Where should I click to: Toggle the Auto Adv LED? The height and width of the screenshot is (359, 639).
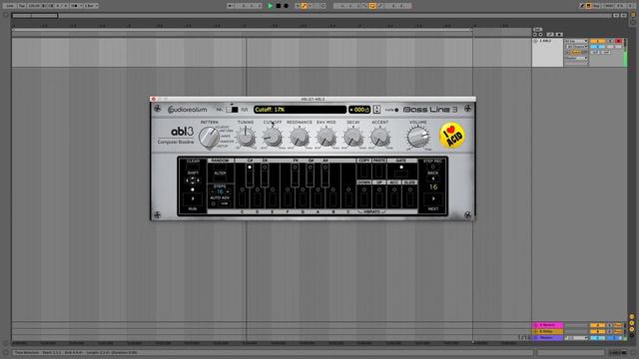(x=213, y=203)
